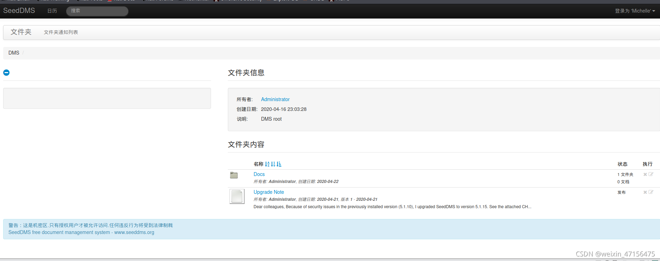The width and height of the screenshot is (660, 261).
Task: Click the Upgrade Note comment text 'Dear colleagues'
Action: [x=392, y=207]
